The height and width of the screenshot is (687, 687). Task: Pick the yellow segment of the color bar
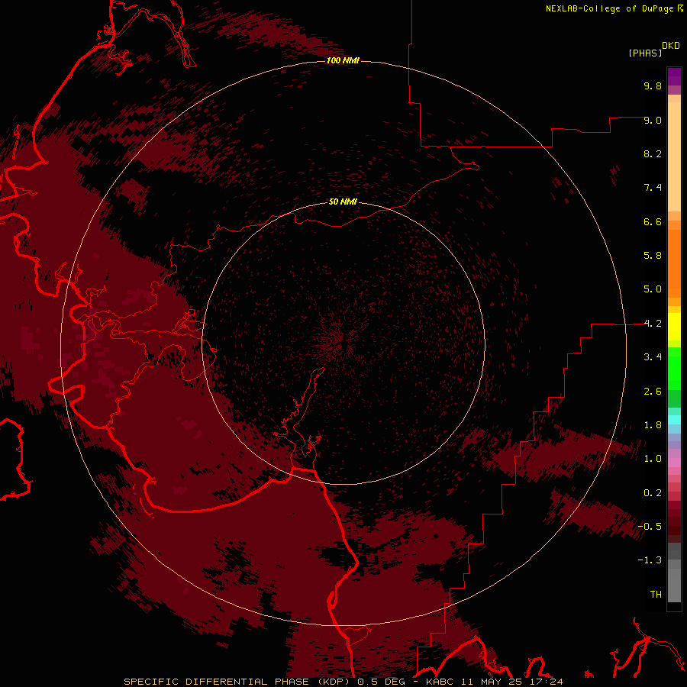point(674,327)
